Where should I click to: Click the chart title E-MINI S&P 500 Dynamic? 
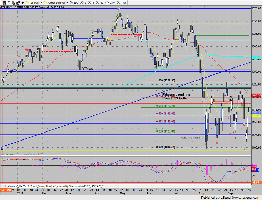(x=32, y=7)
